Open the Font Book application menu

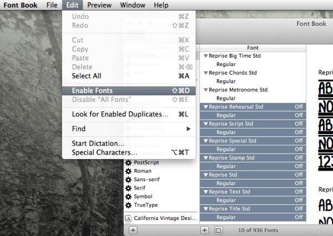21,5
